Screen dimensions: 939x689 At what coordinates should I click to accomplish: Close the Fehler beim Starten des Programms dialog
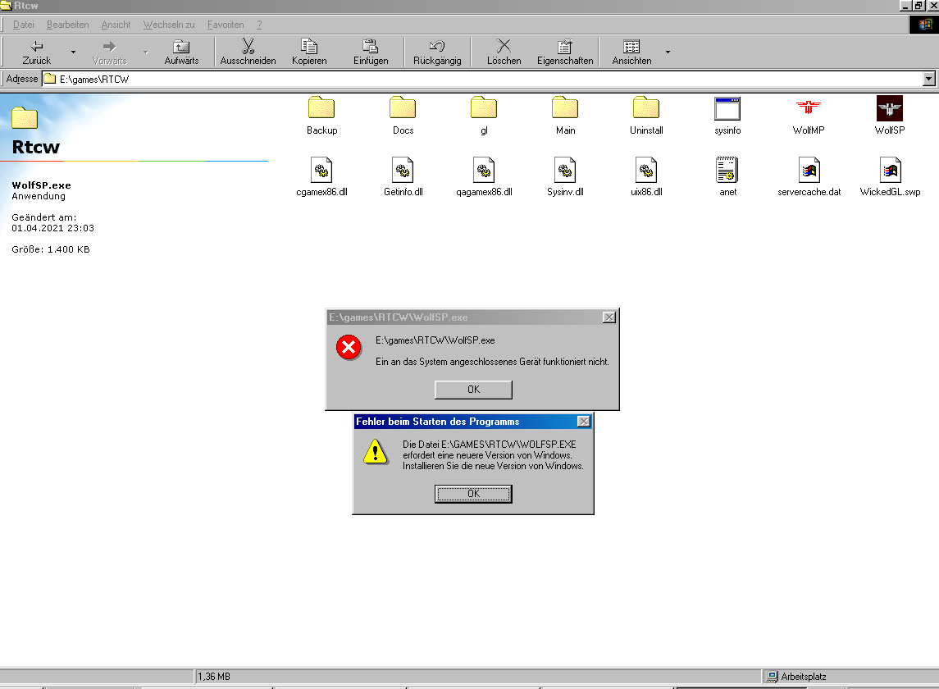click(584, 421)
